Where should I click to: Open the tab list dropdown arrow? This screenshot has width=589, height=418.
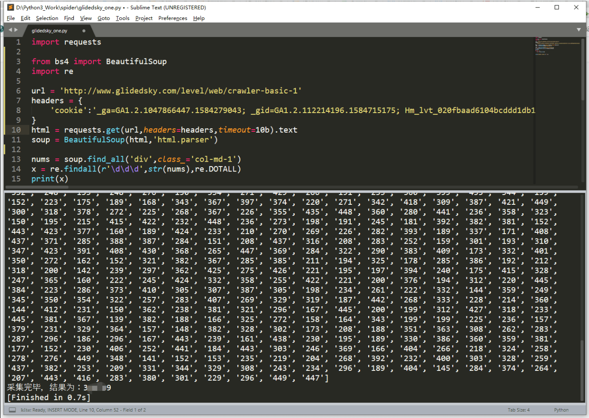pyautogui.click(x=579, y=30)
